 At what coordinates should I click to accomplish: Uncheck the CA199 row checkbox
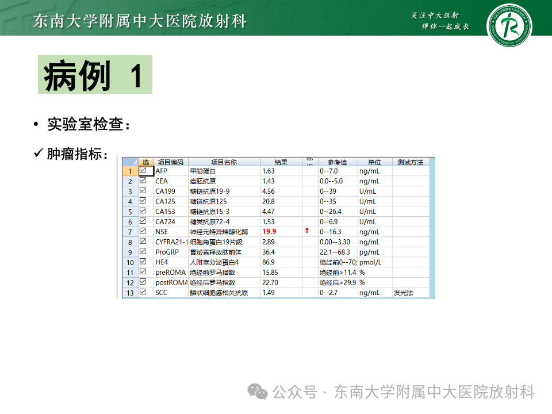143,190
